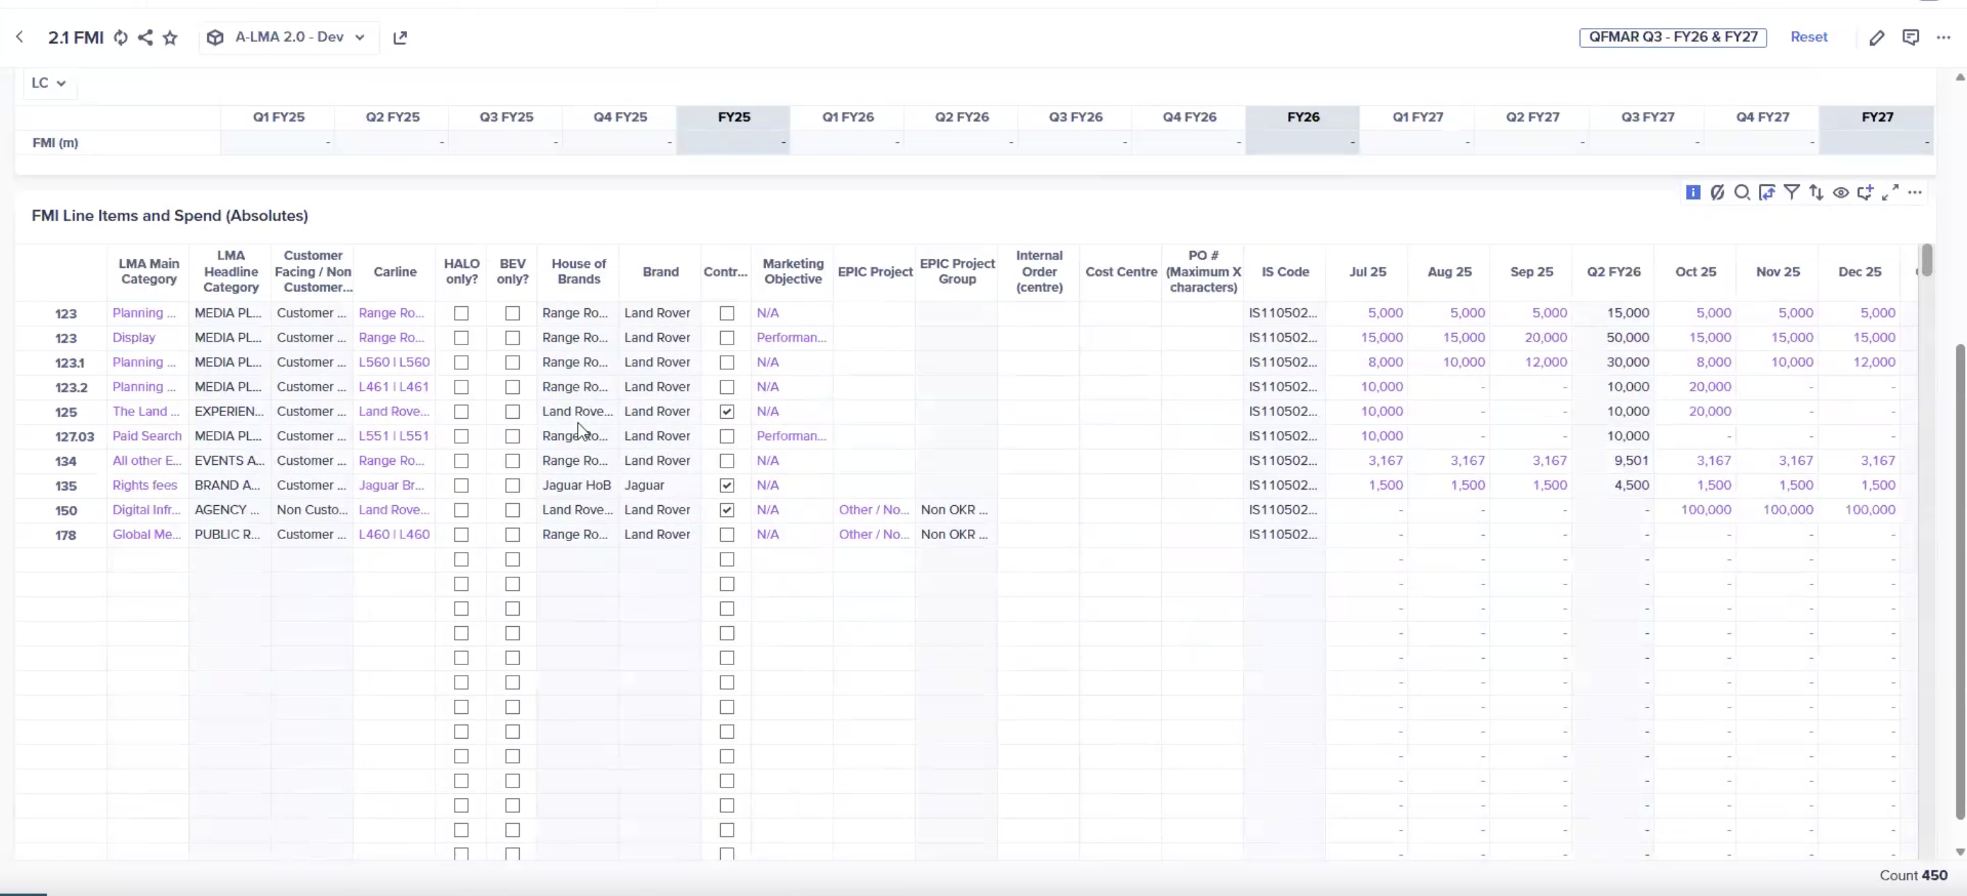Click the Reset link
1967x896 pixels.
click(x=1808, y=38)
